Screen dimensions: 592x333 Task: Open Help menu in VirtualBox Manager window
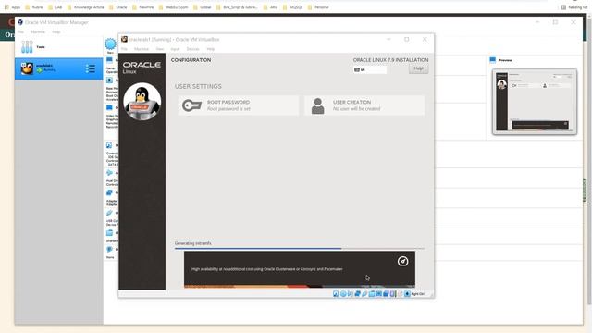click(56, 32)
